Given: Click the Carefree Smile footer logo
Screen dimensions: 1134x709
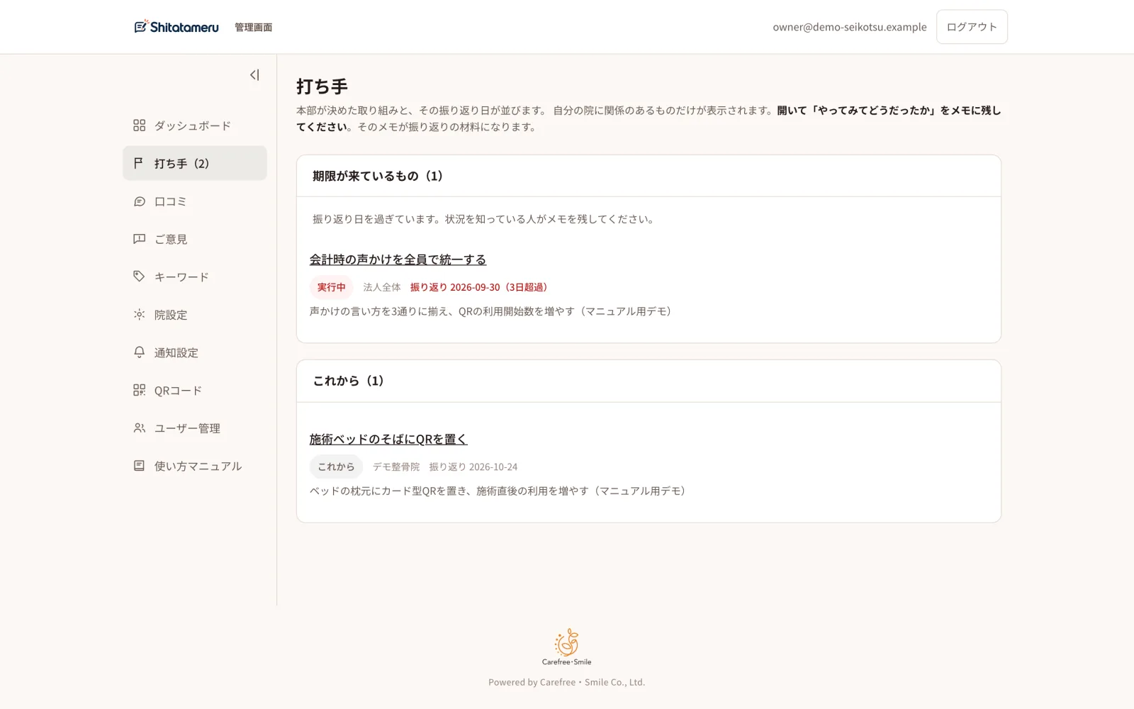Looking at the screenshot, I should coord(566,647).
